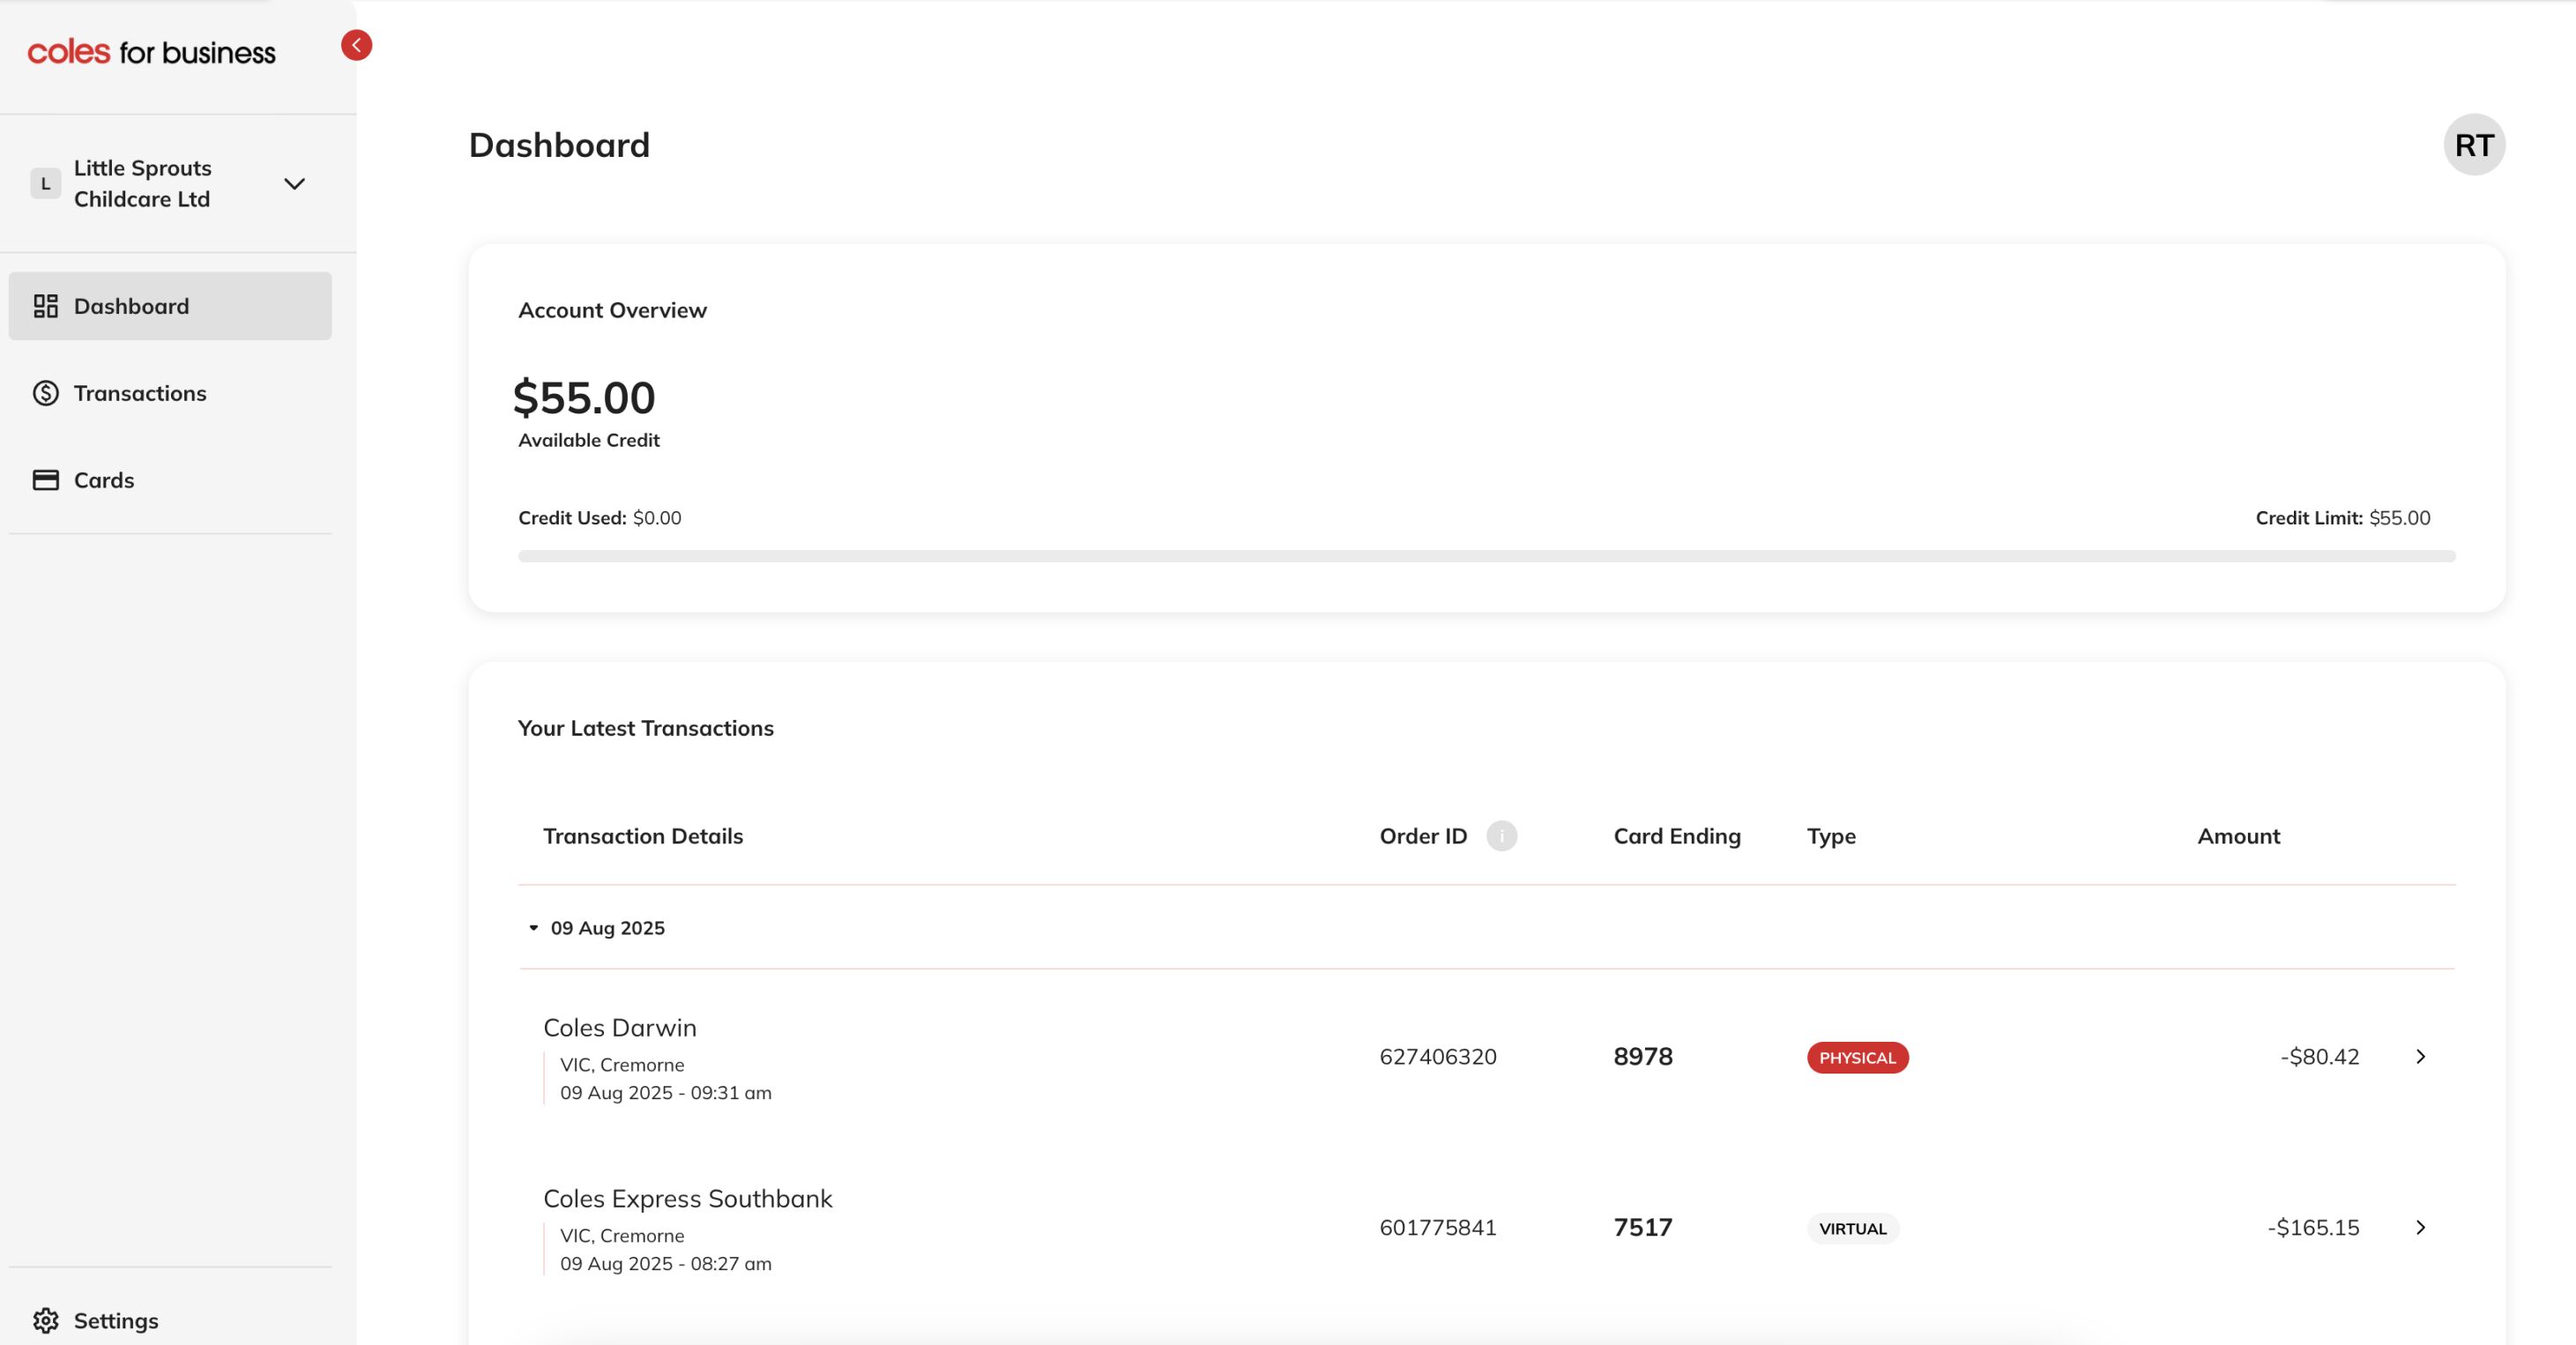
Task: Collapse the 09 Aug 2025 transaction group
Action: (535, 927)
